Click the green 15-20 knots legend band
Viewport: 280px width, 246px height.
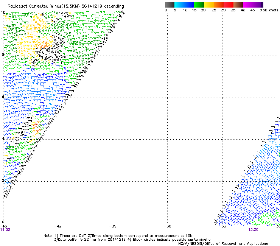pos(199,5)
